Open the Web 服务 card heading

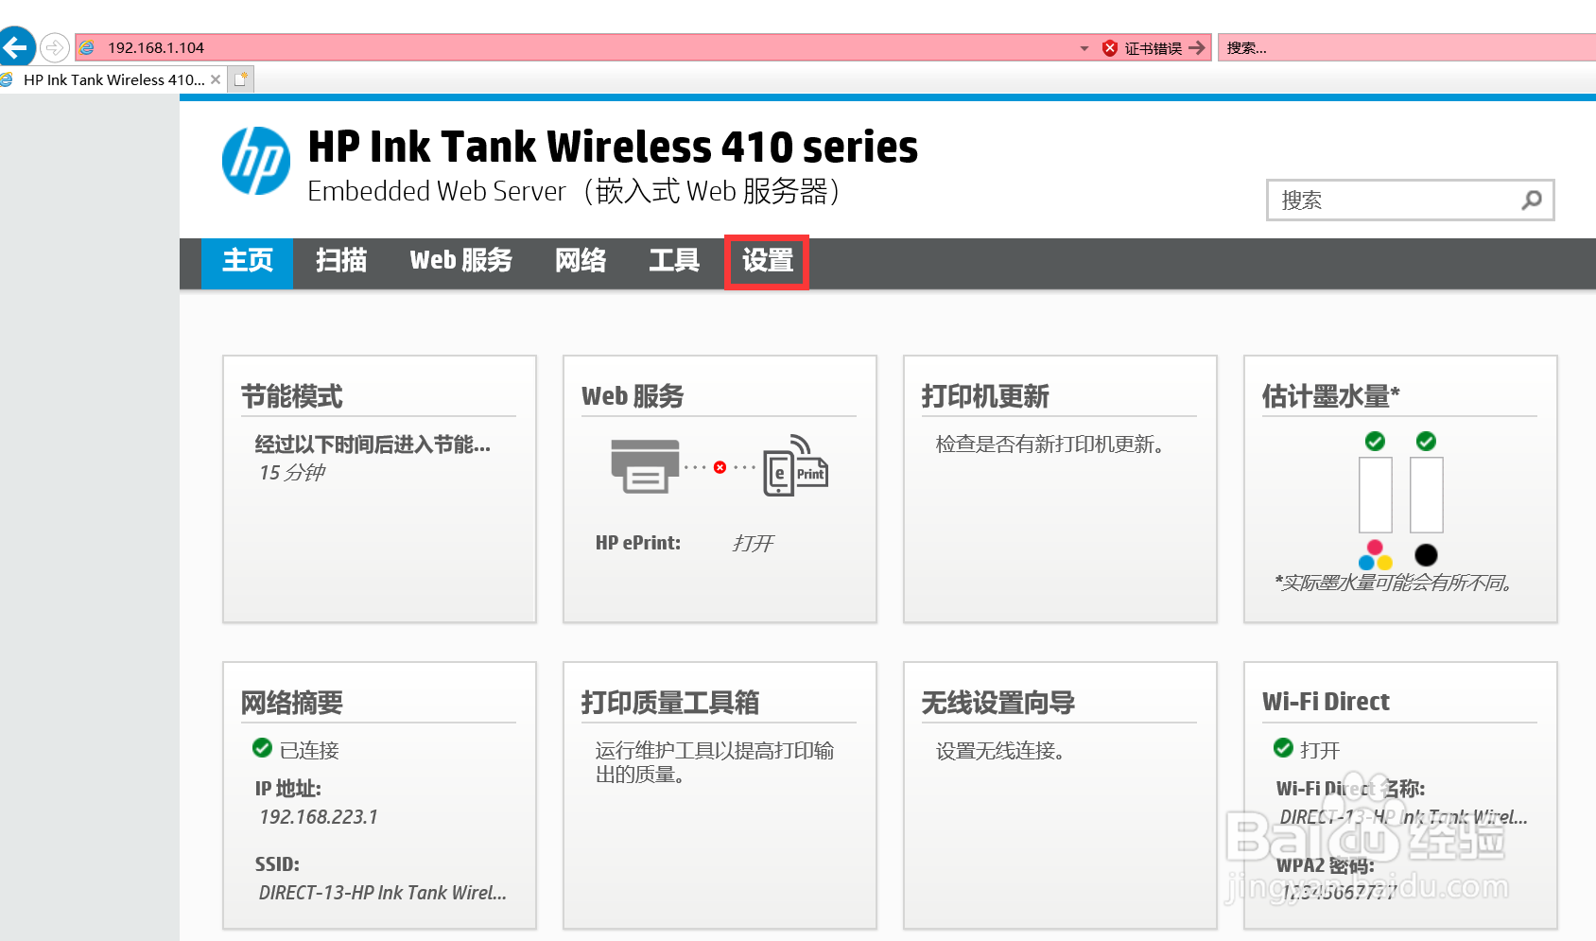pos(633,396)
